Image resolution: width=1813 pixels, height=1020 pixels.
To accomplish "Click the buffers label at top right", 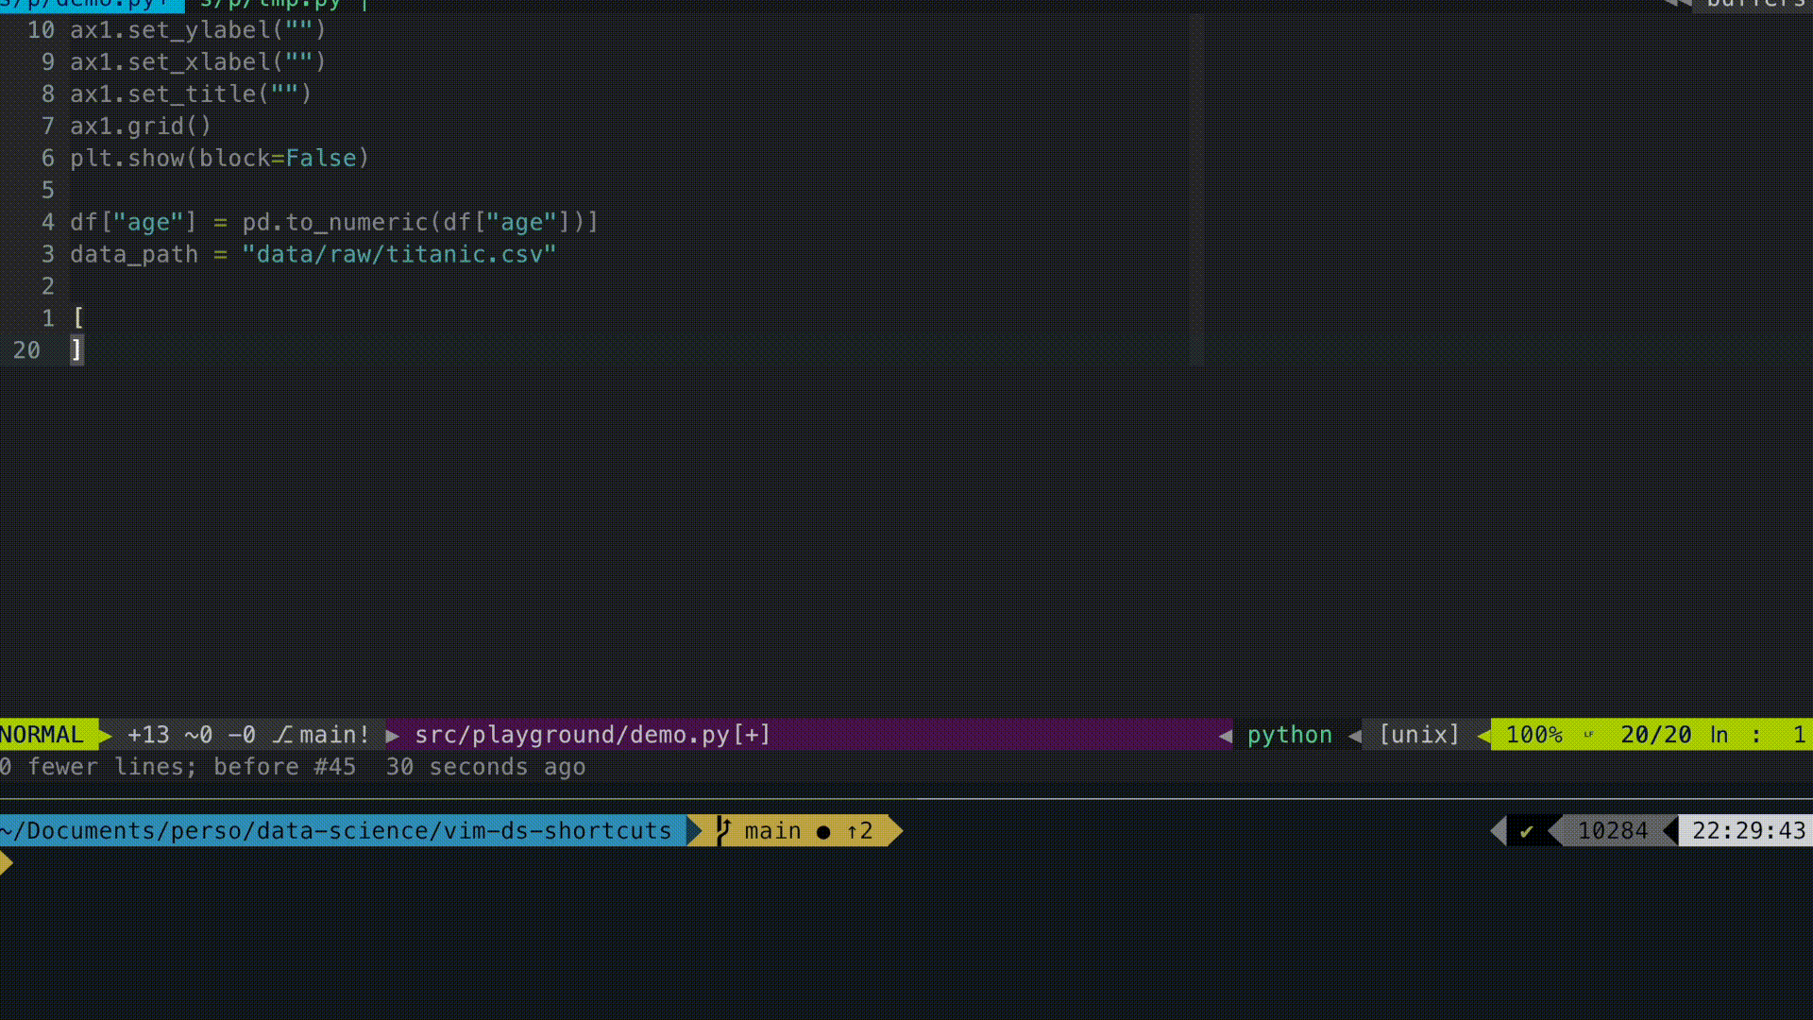I will click(1754, 4).
